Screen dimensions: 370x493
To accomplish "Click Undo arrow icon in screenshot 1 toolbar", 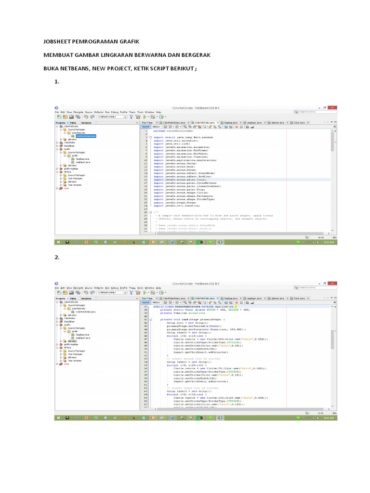I will coord(85,117).
